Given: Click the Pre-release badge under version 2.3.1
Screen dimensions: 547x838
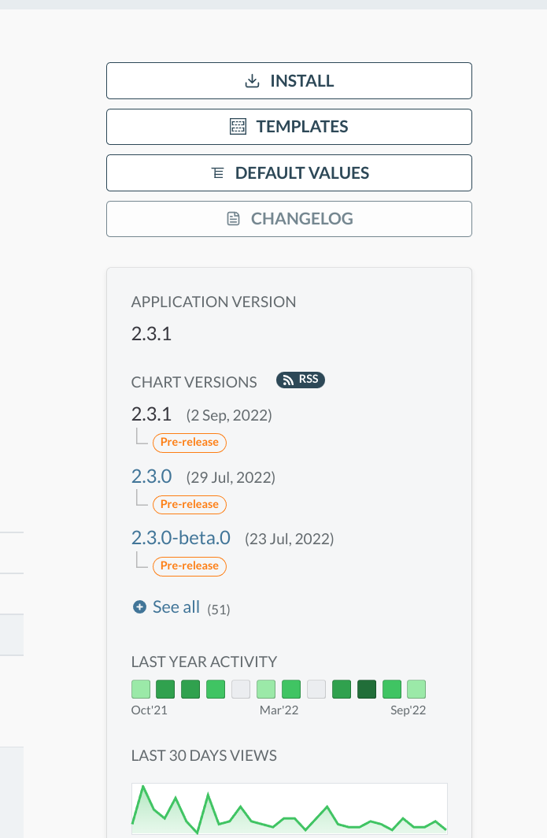Looking at the screenshot, I should 189,443.
